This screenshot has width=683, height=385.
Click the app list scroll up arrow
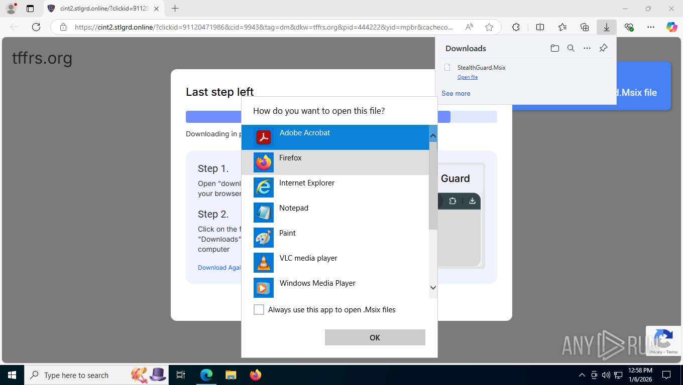pyautogui.click(x=433, y=135)
